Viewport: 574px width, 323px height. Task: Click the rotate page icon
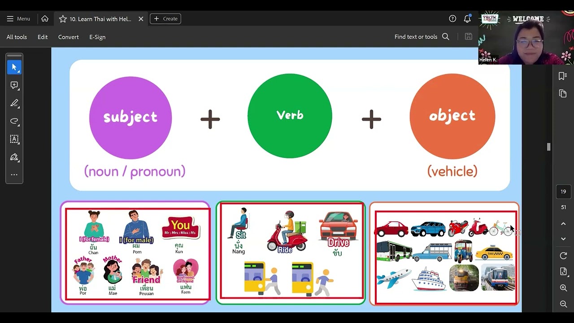click(x=563, y=256)
